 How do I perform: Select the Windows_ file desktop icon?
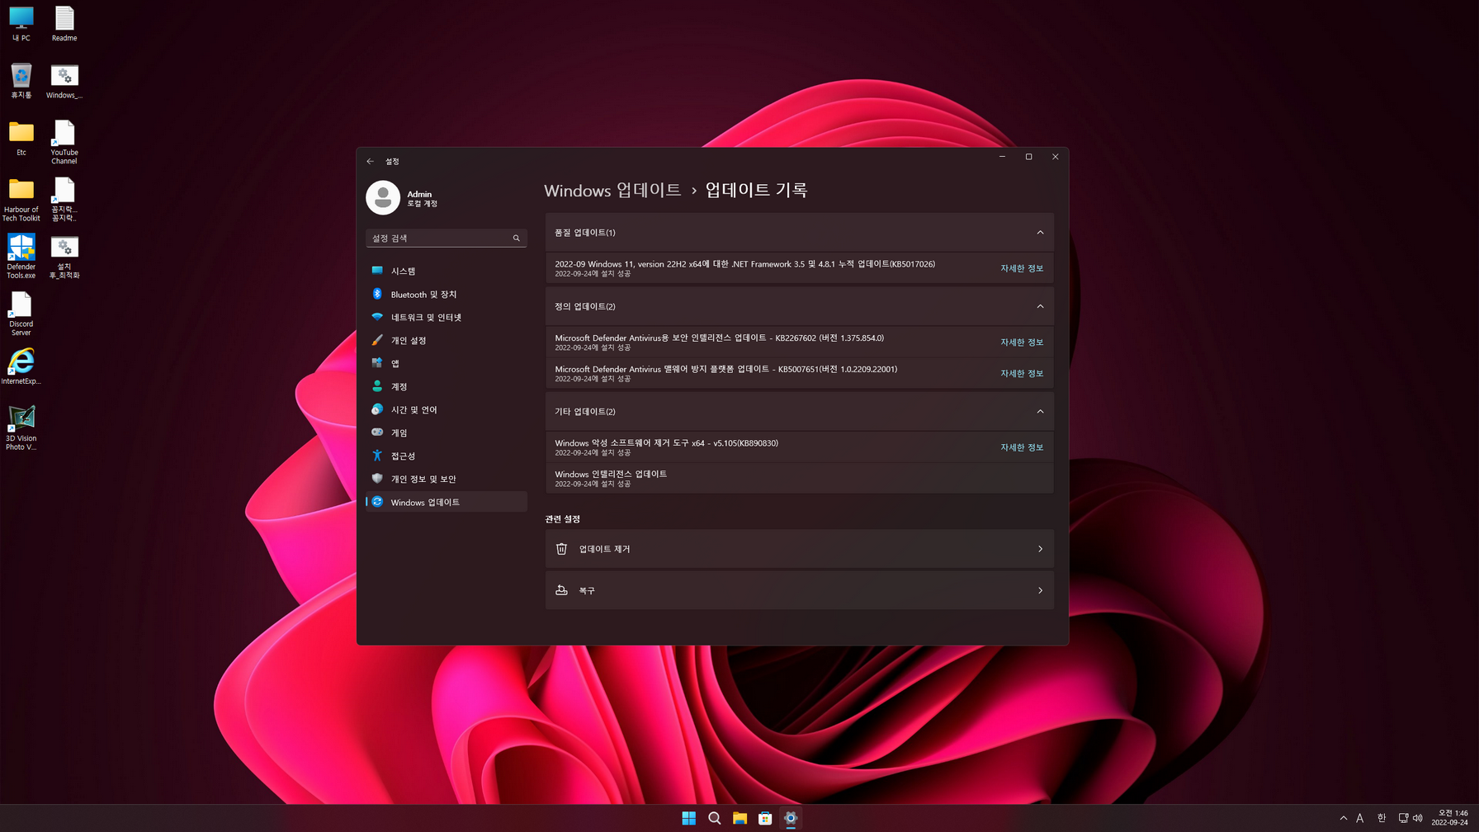pyautogui.click(x=64, y=81)
